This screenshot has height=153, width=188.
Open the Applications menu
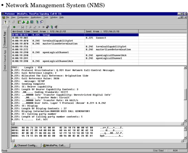tap(36, 17)
